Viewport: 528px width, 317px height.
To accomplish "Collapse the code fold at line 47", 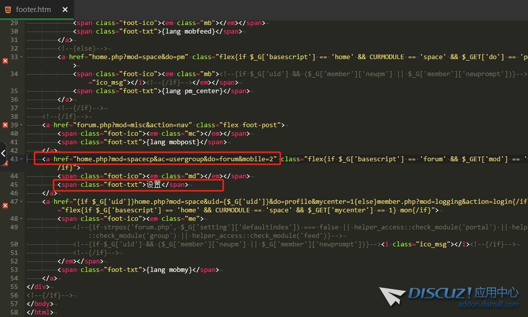I will click(x=21, y=201).
